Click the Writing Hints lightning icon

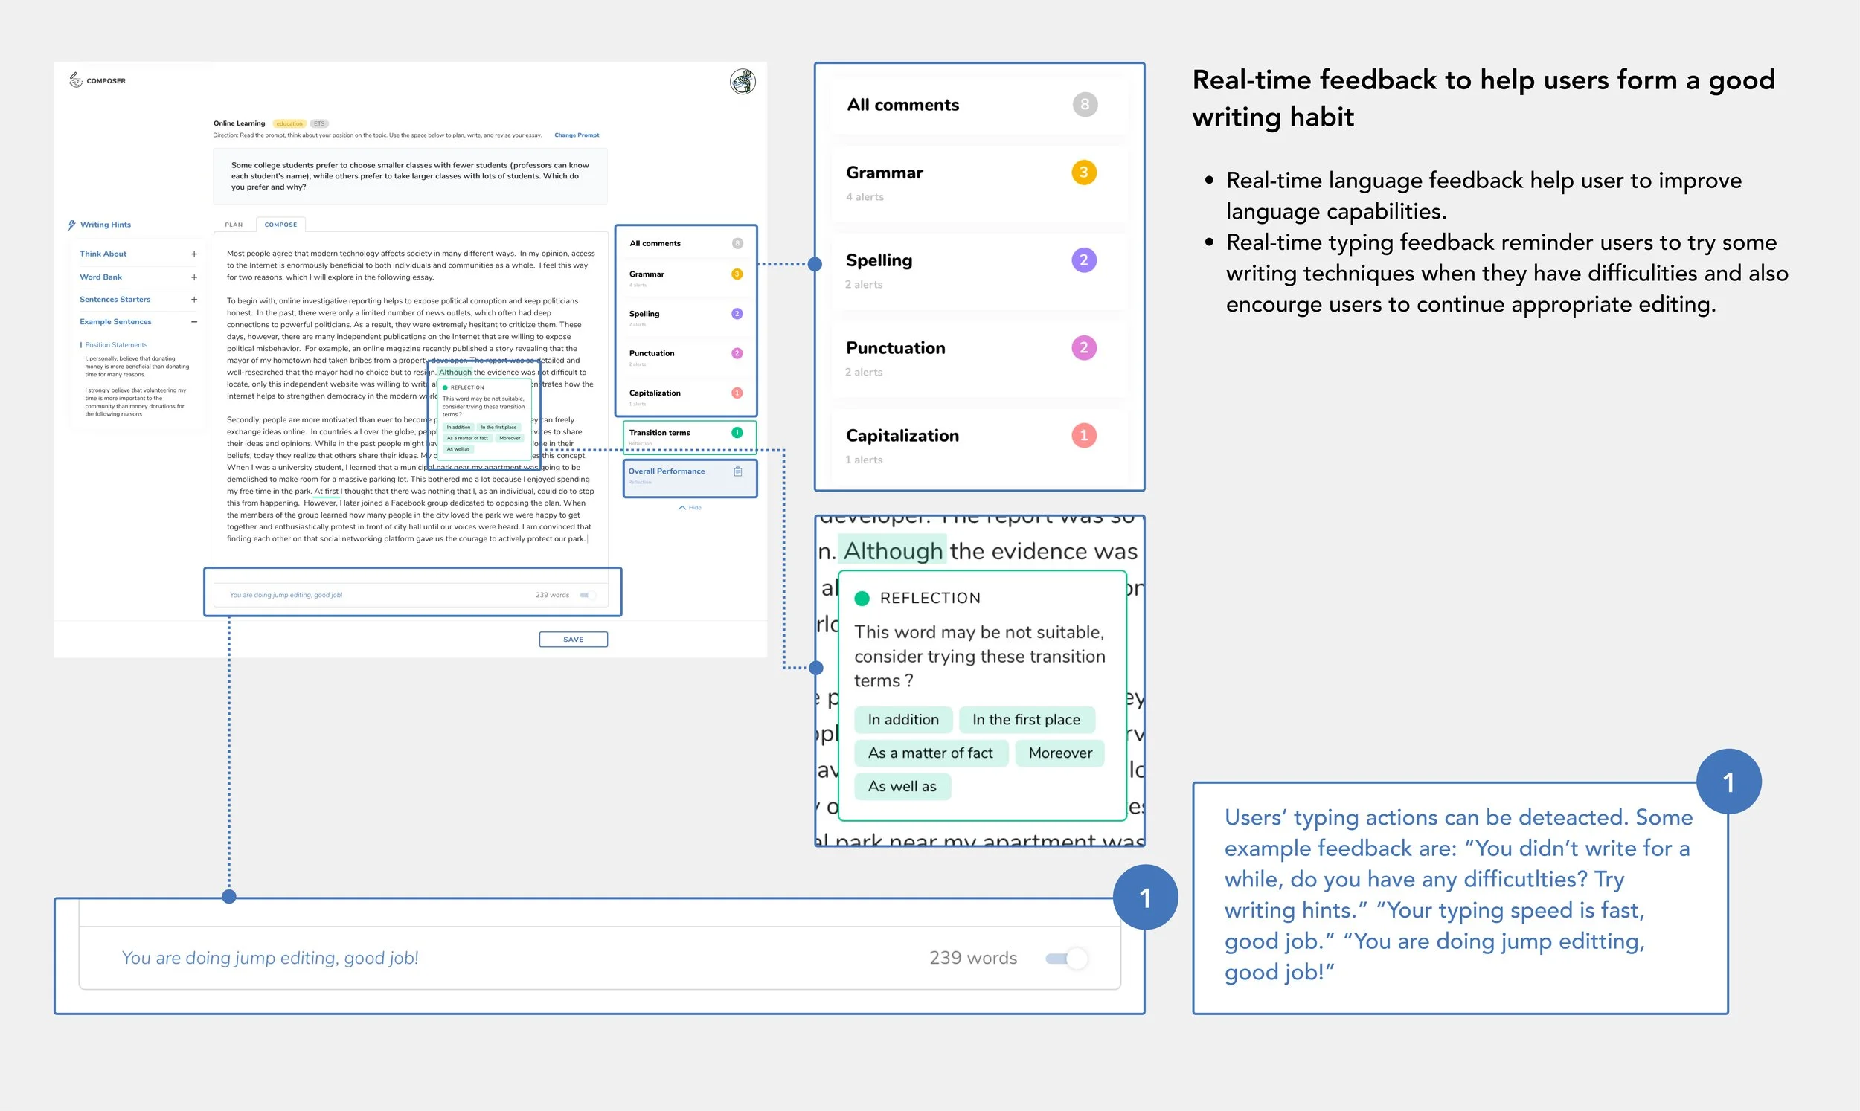click(72, 225)
